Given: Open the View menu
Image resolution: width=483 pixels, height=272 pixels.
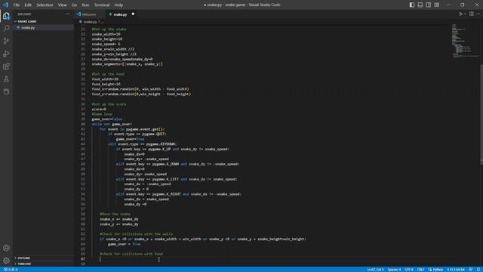Looking at the screenshot, I should 62,5.
